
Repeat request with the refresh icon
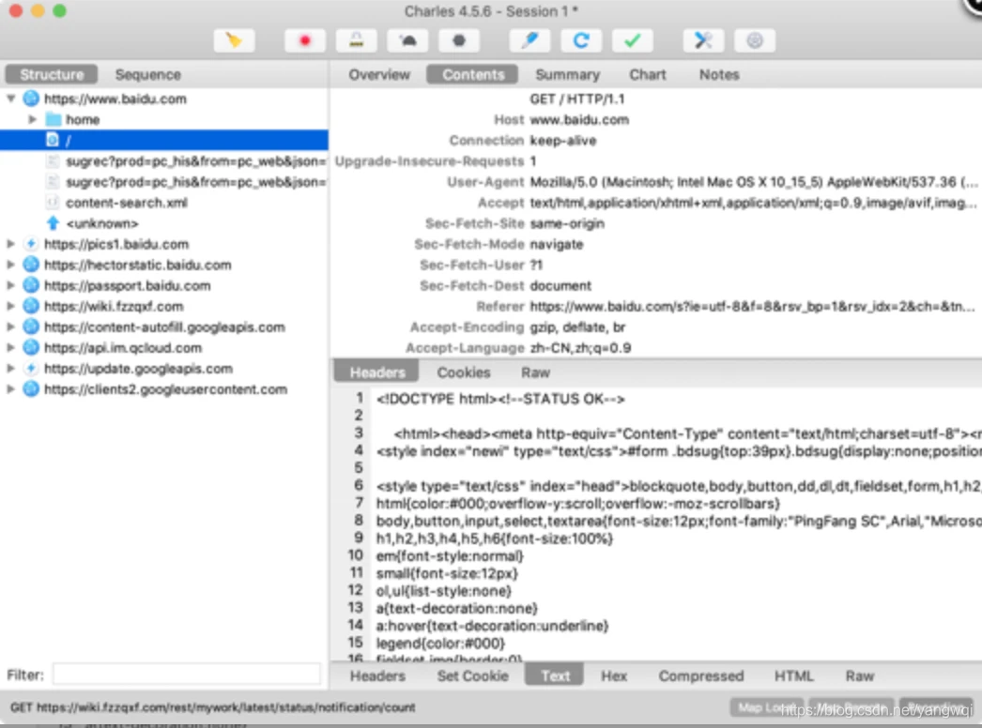581,40
